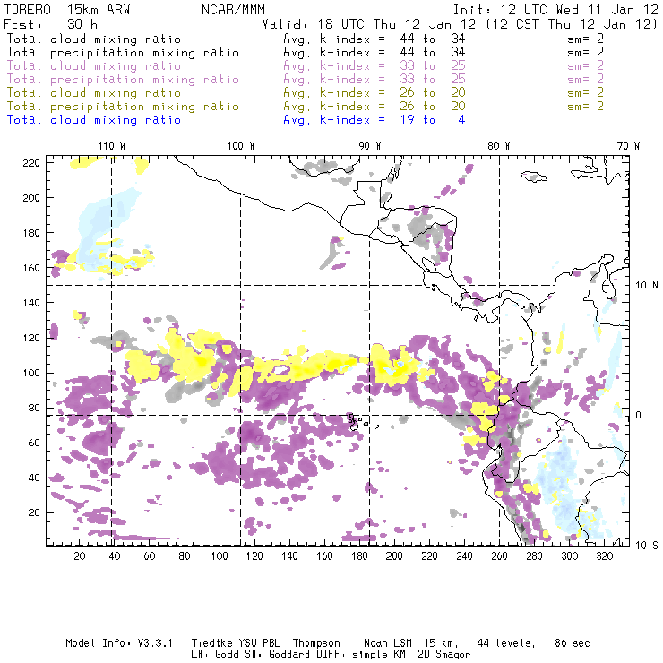Click black "Total cloud mixing ratio" legend row
This screenshot has width=663, height=663.
(x=94, y=39)
